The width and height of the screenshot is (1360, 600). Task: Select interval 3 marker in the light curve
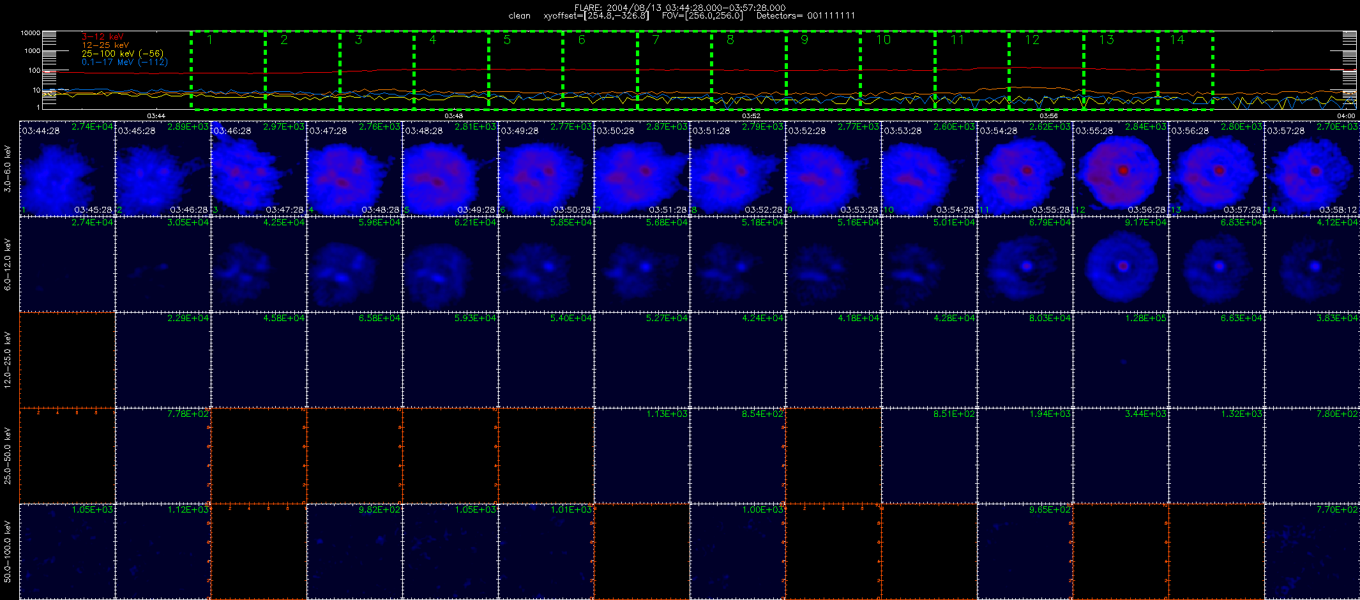pos(358,40)
